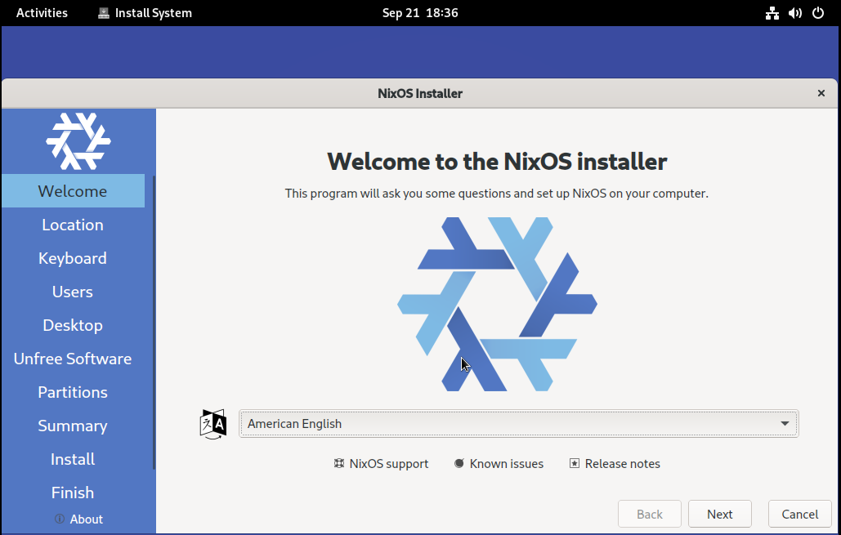Click the language translation icon
The height and width of the screenshot is (535, 841).
pyautogui.click(x=213, y=424)
